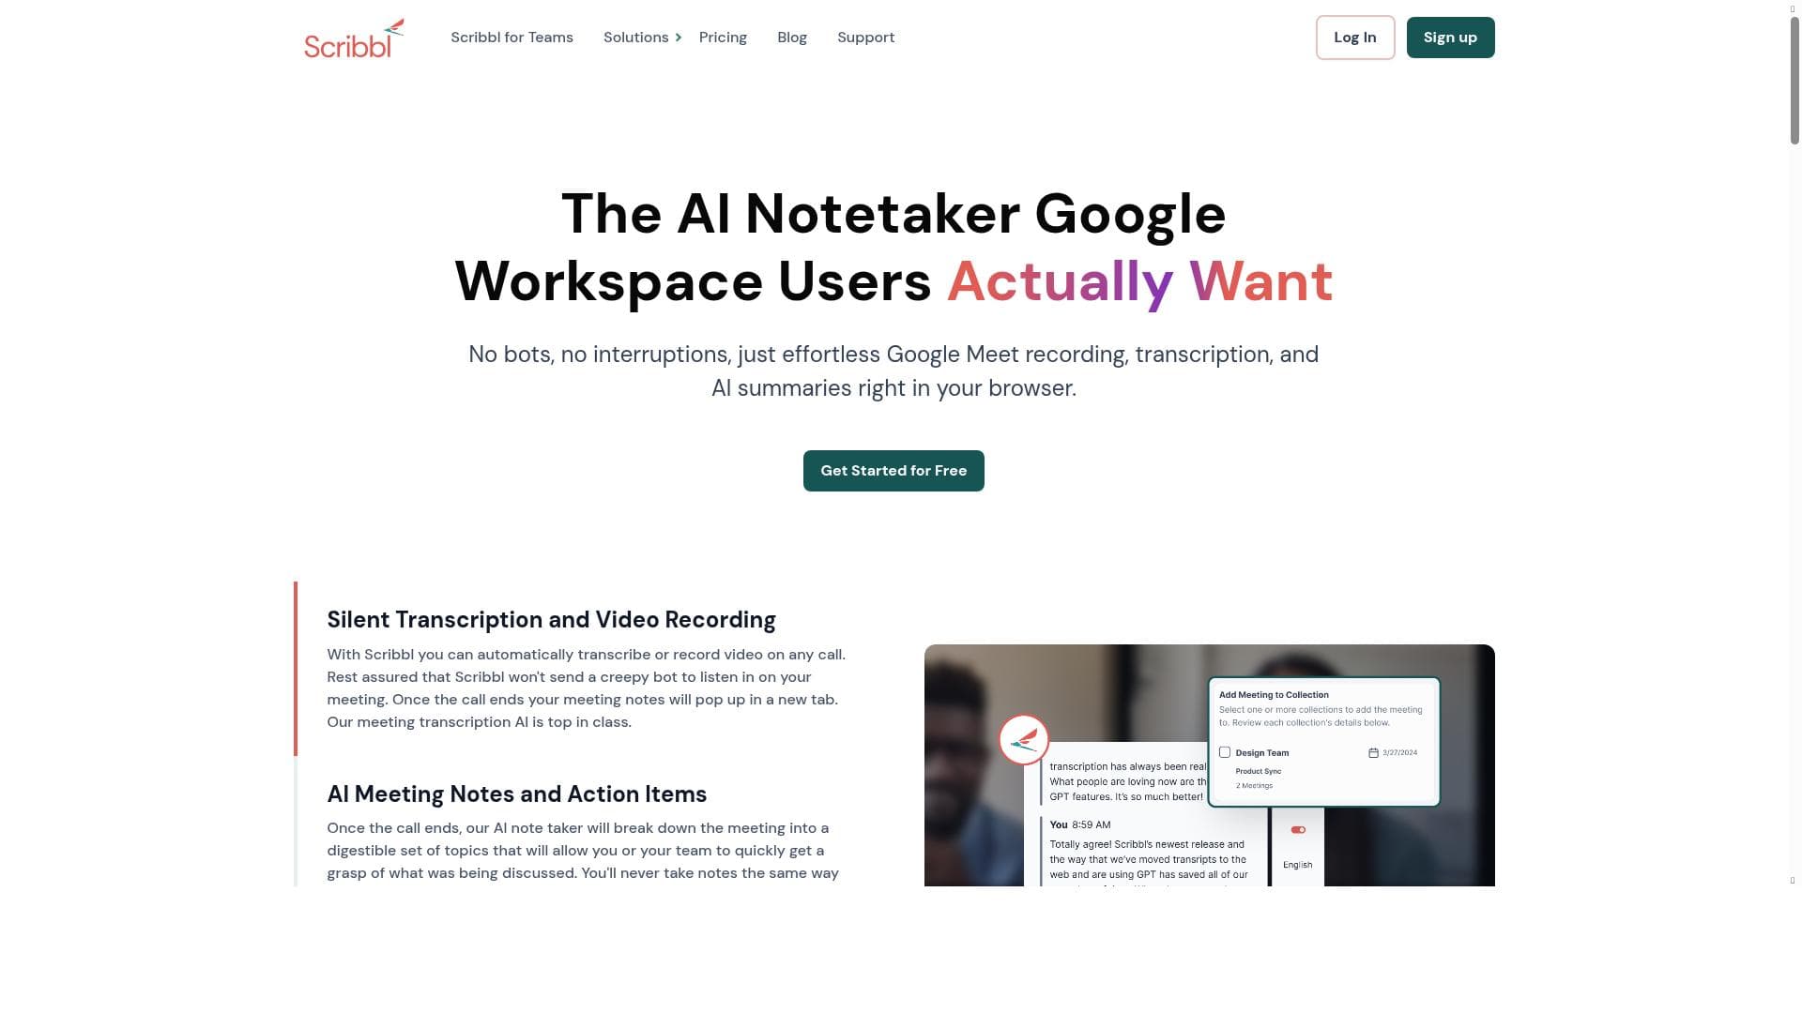Click Get Started for Free button

click(x=893, y=471)
